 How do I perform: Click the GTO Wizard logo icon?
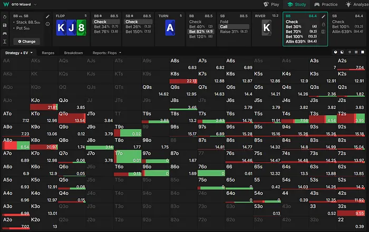click(5, 4)
